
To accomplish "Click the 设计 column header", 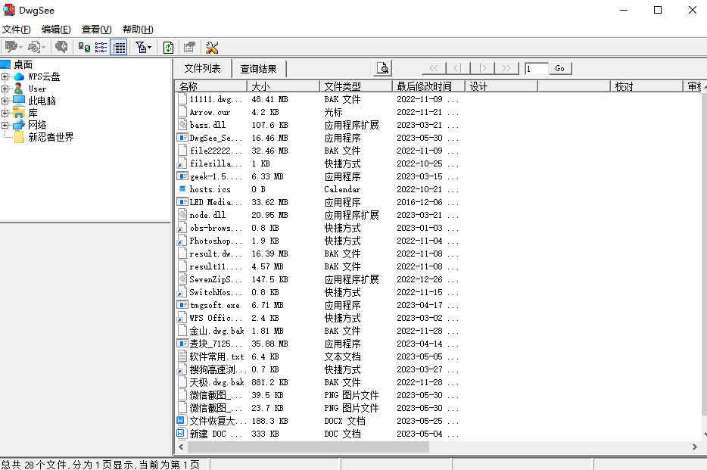I will (501, 86).
